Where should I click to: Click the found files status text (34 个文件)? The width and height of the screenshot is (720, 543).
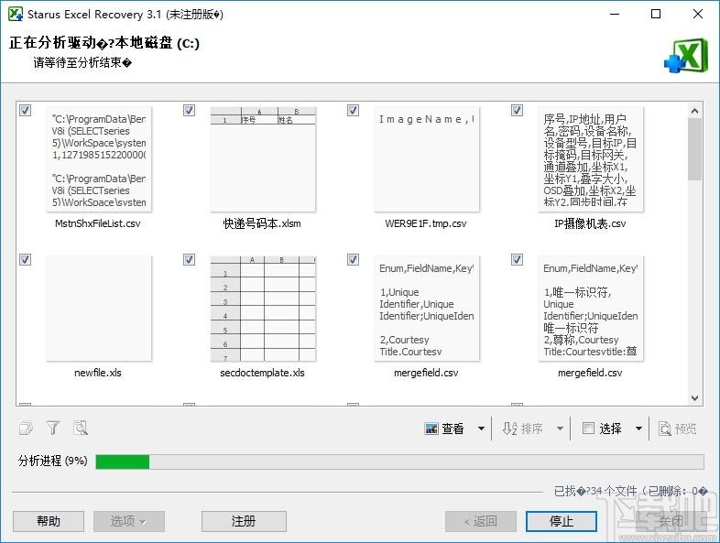630,491
